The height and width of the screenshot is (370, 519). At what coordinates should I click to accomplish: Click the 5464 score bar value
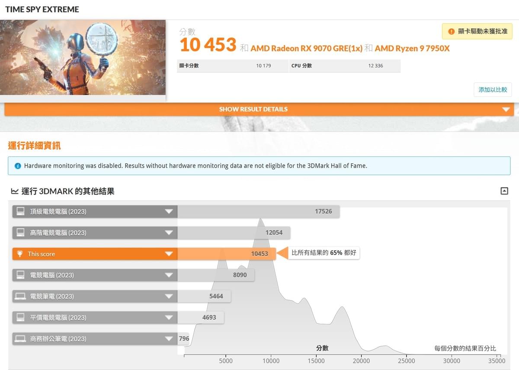click(216, 296)
